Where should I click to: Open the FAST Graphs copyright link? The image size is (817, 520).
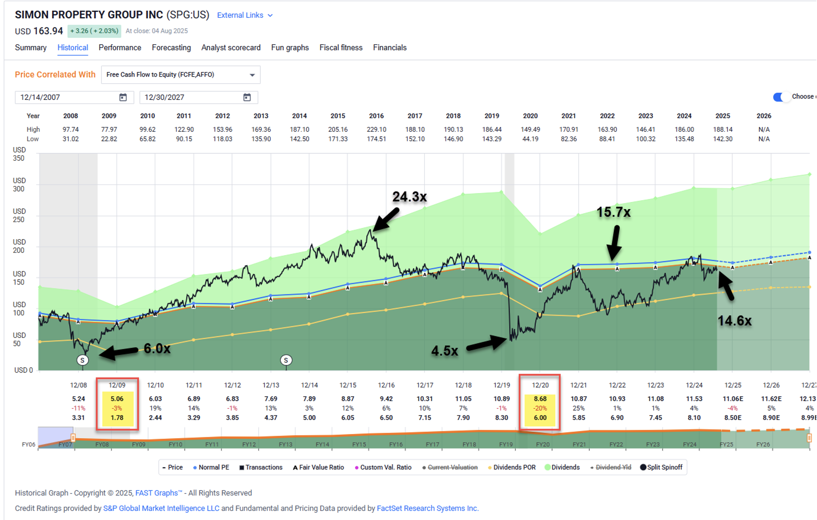tap(159, 493)
